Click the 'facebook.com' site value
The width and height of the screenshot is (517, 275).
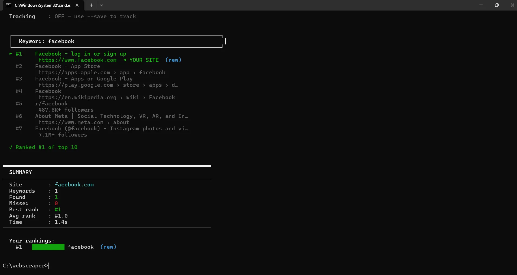(x=74, y=185)
